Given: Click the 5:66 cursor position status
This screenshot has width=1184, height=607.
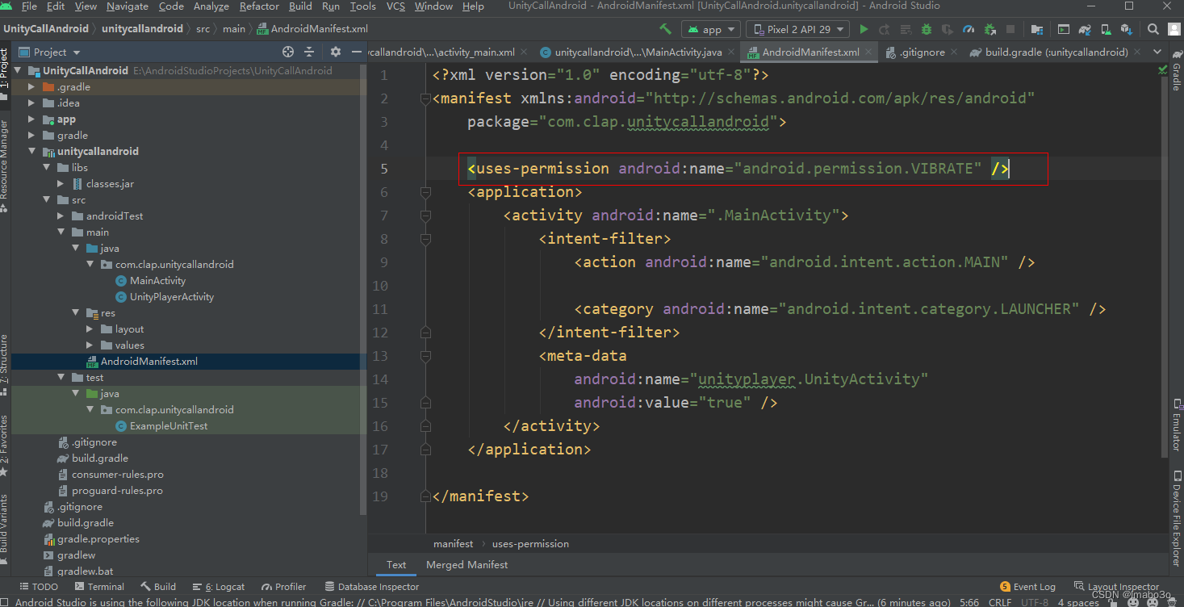Looking at the screenshot, I should point(969,602).
